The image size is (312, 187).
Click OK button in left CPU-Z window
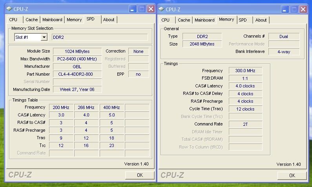[x=140, y=175]
